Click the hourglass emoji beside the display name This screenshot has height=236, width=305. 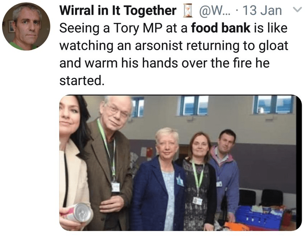coord(187,11)
